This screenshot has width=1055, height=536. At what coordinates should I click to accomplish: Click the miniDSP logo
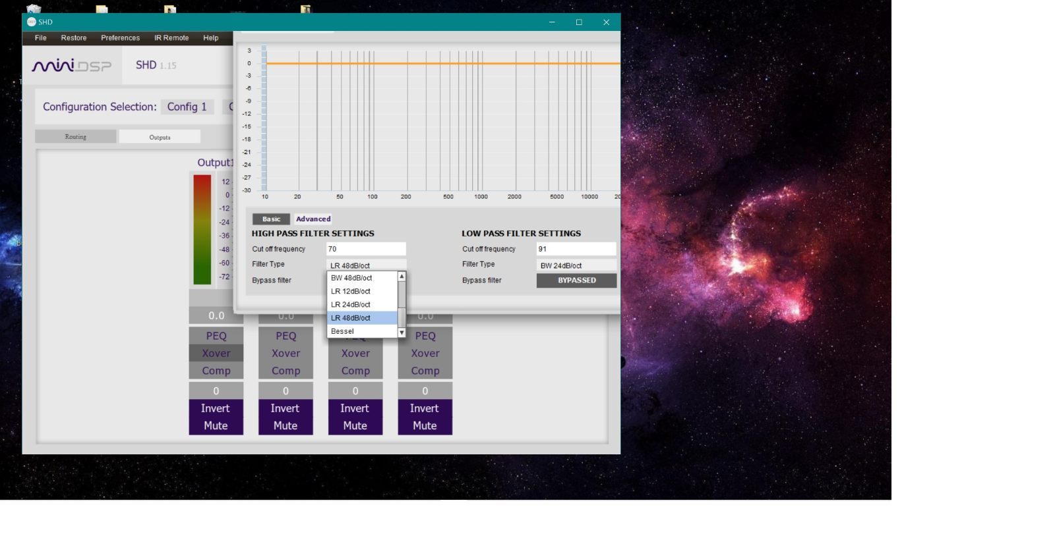[72, 65]
